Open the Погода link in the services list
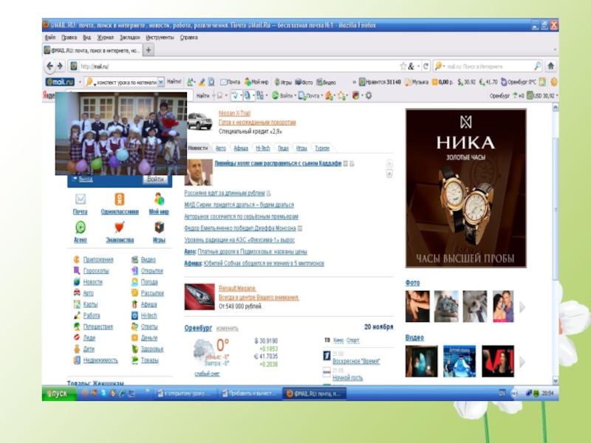 click(x=149, y=282)
